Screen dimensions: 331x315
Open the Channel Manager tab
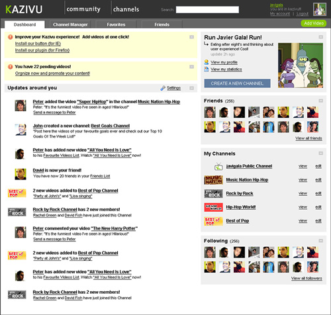70,24
